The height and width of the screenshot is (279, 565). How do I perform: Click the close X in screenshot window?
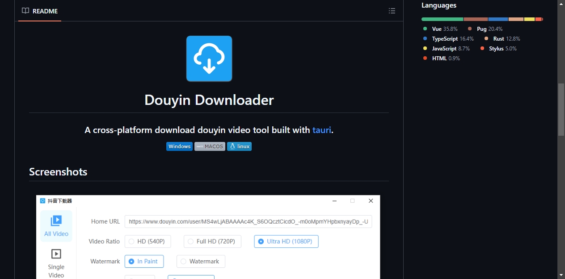coord(371,201)
